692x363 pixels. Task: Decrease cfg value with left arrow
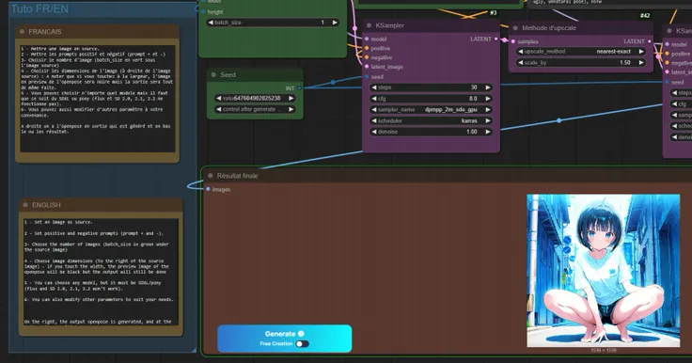pos(374,99)
